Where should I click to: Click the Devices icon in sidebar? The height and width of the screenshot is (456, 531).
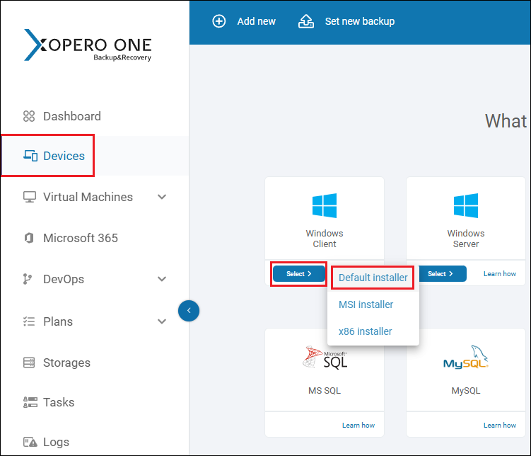click(x=30, y=156)
